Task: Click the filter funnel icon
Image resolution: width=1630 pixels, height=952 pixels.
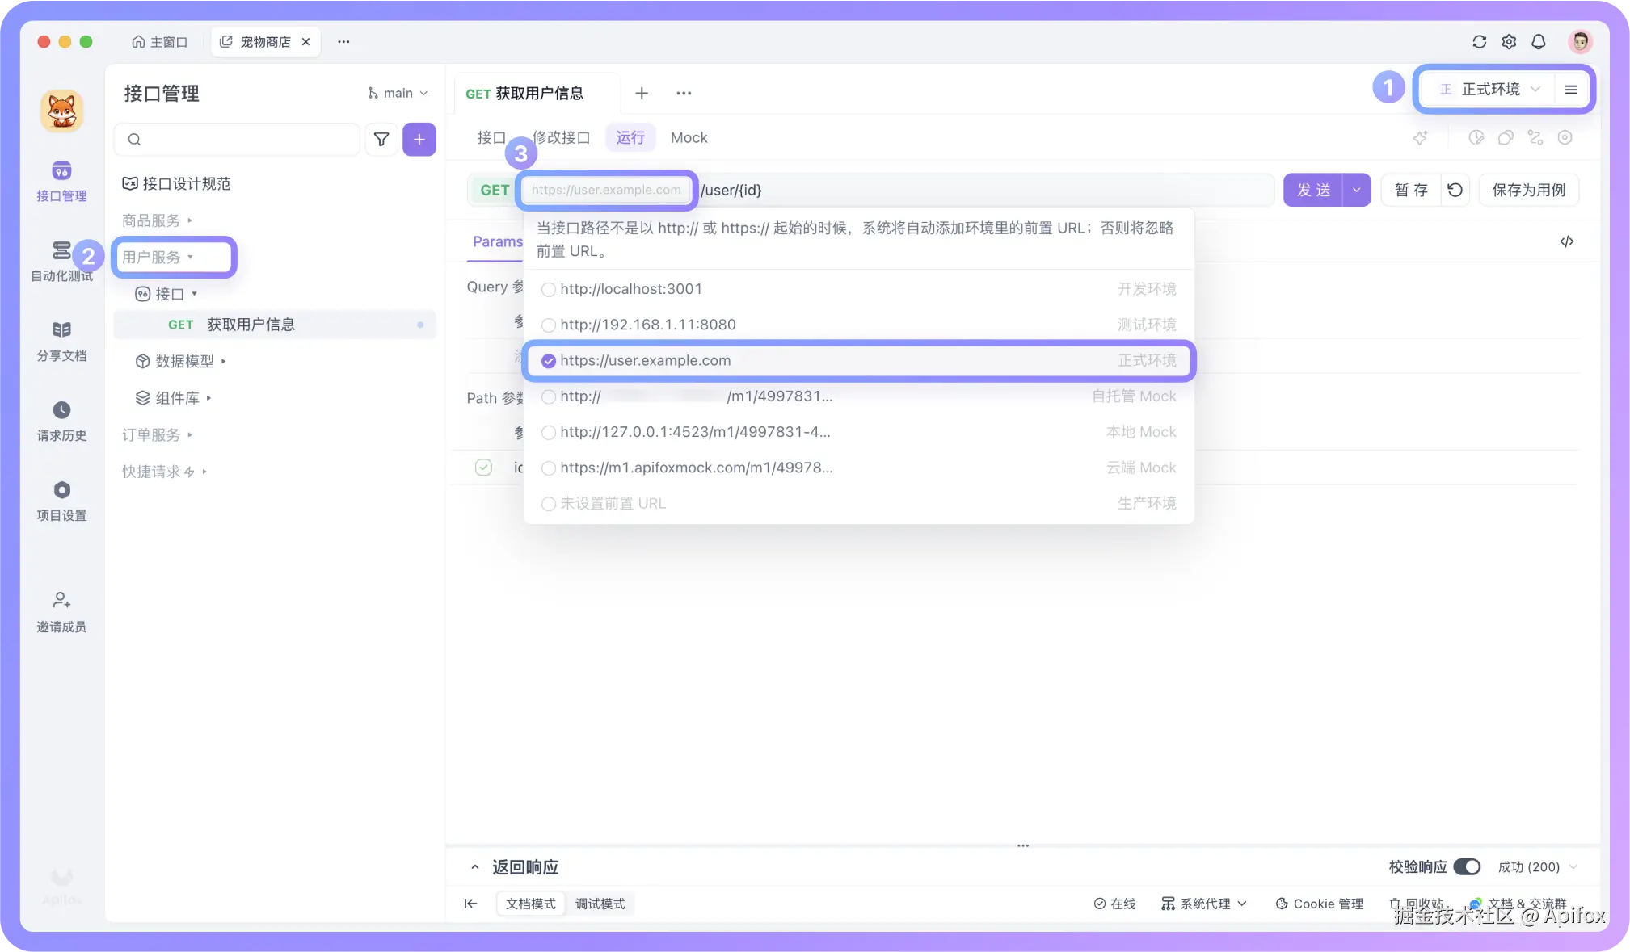Action: [x=381, y=139]
